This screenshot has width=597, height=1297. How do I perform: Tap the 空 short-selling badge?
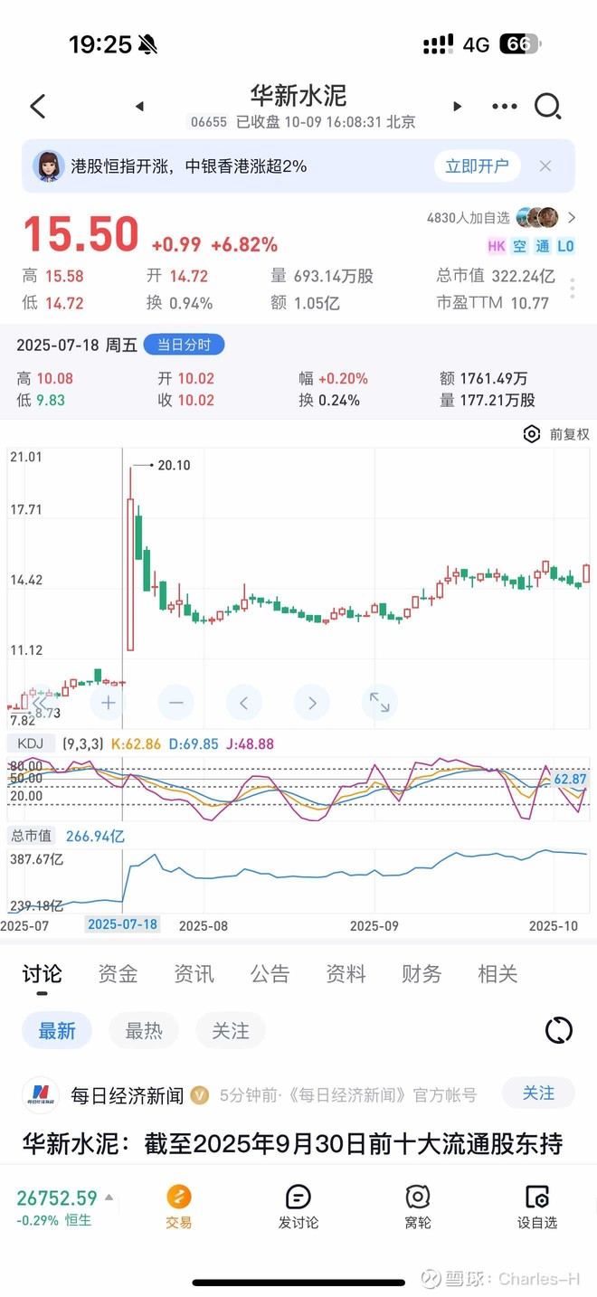click(520, 245)
